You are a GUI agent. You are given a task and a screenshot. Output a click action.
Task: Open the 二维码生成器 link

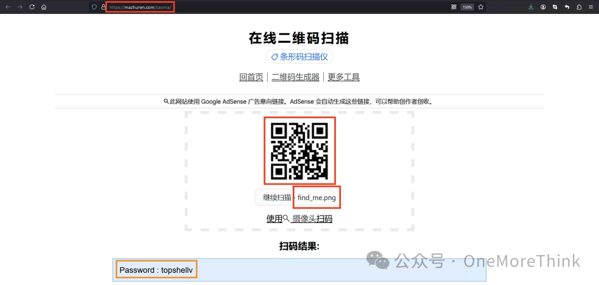tap(295, 77)
